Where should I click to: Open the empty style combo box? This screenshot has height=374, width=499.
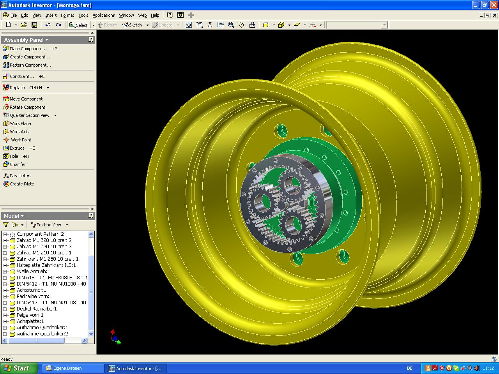click(x=357, y=25)
